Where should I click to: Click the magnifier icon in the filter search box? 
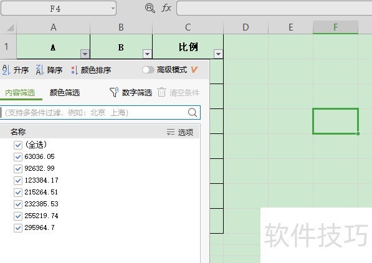pyautogui.click(x=193, y=113)
